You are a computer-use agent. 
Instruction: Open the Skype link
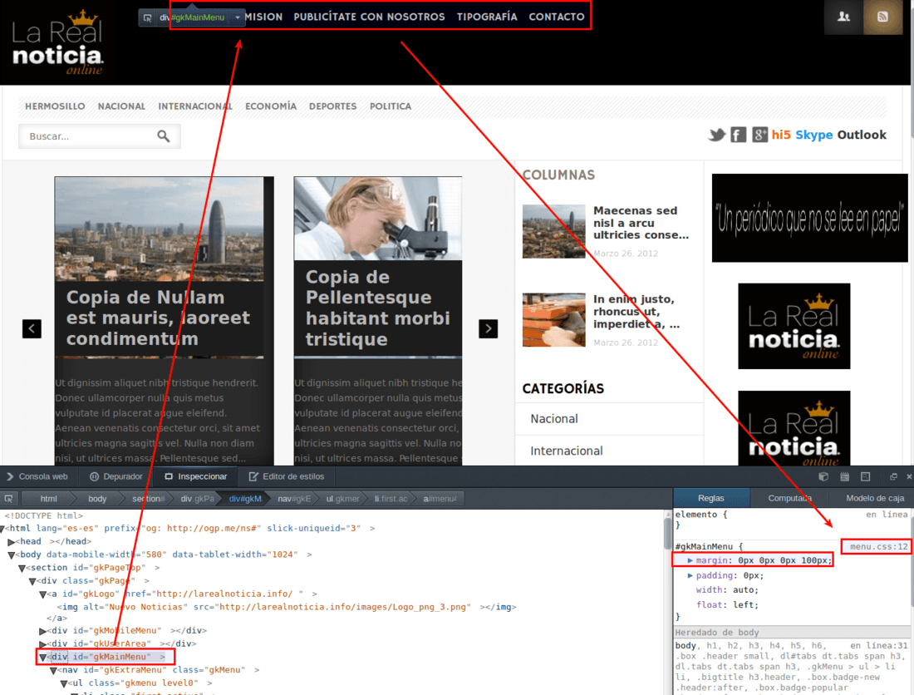point(814,136)
